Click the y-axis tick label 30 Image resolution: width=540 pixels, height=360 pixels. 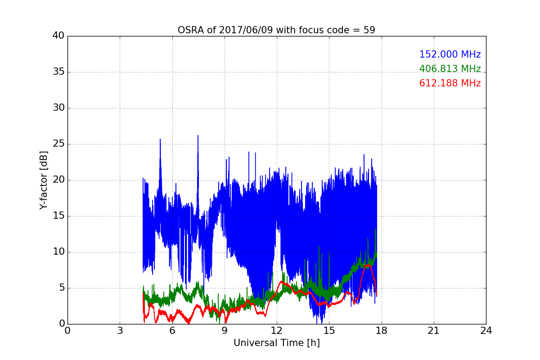click(x=58, y=108)
